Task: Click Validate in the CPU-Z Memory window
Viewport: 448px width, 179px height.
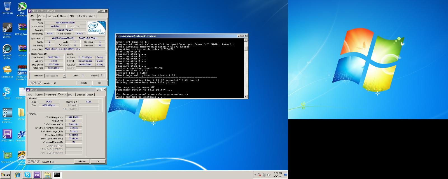Action: pos(81,161)
